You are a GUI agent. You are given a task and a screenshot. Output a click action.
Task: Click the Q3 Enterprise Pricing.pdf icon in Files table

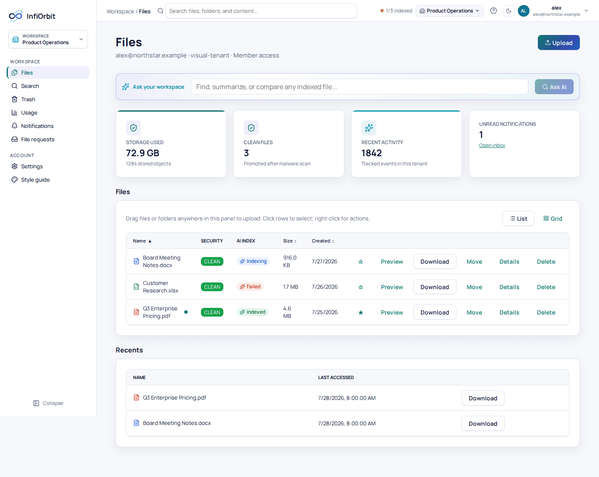tap(136, 312)
